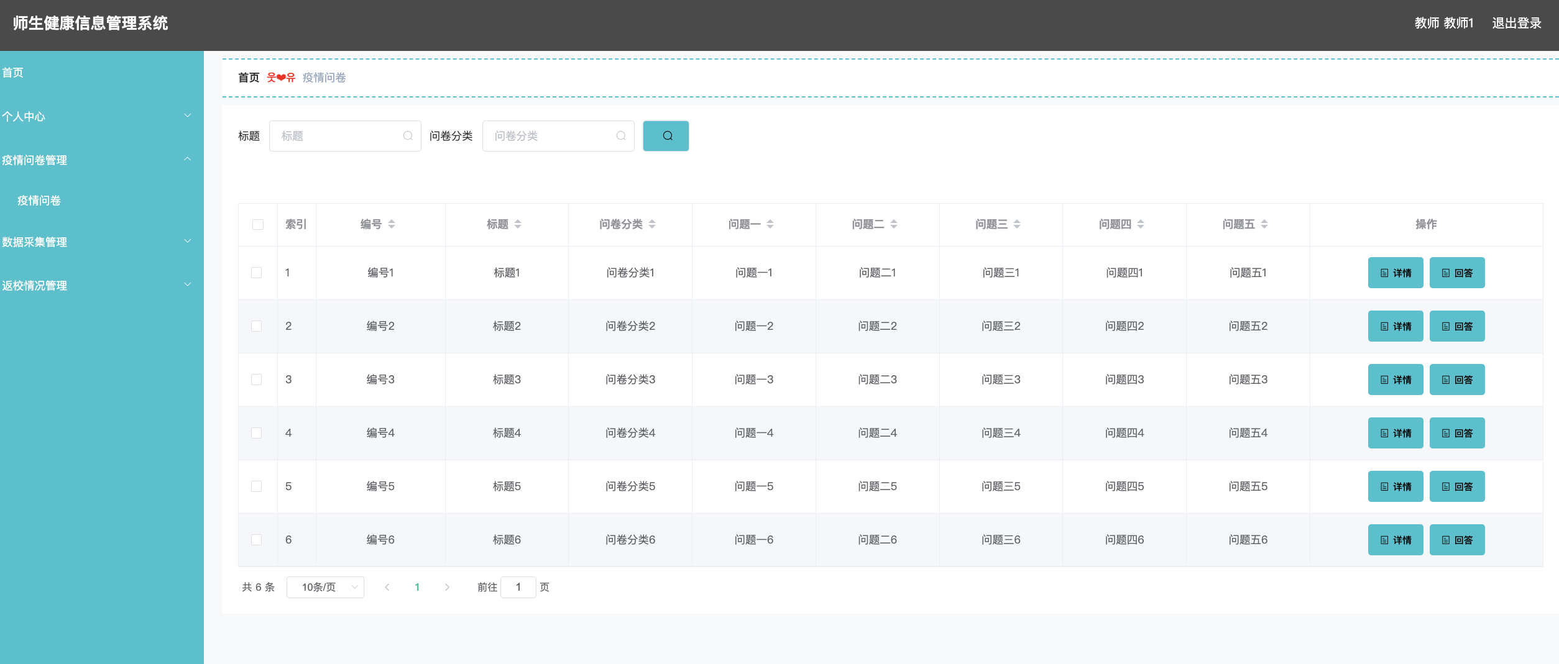Check the checkbox for row 1
1559x664 pixels.
point(256,273)
